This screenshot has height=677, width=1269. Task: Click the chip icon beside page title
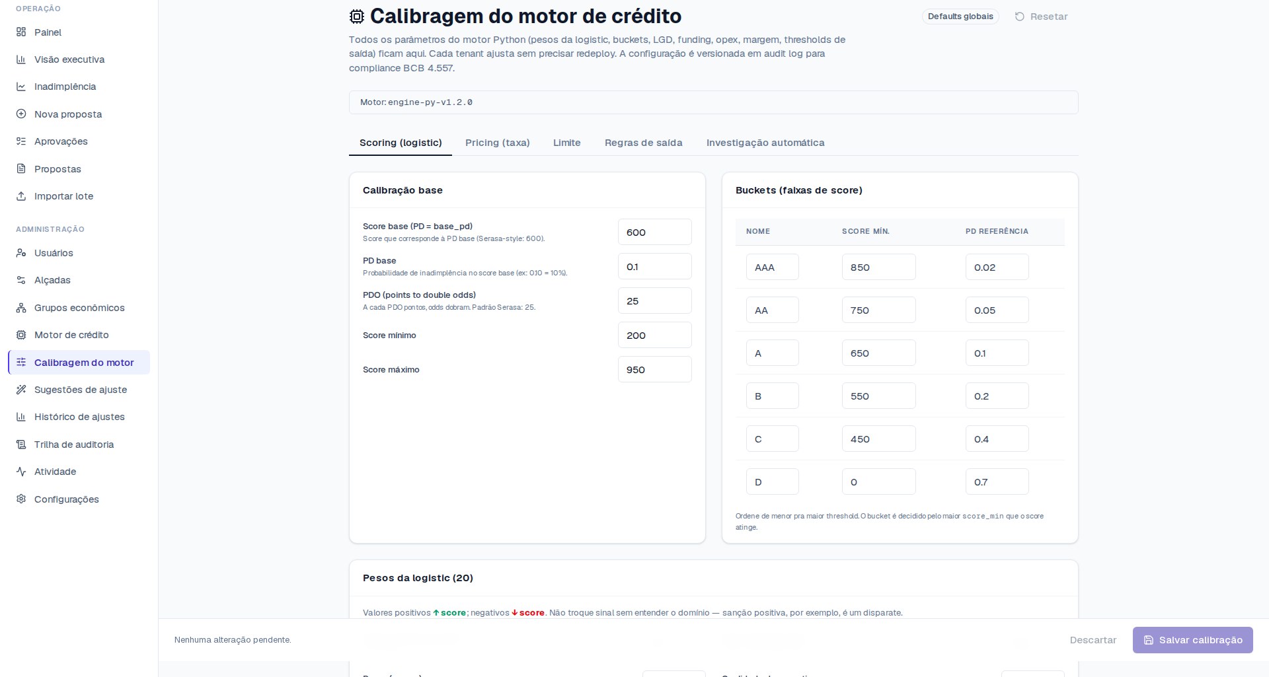pos(357,17)
